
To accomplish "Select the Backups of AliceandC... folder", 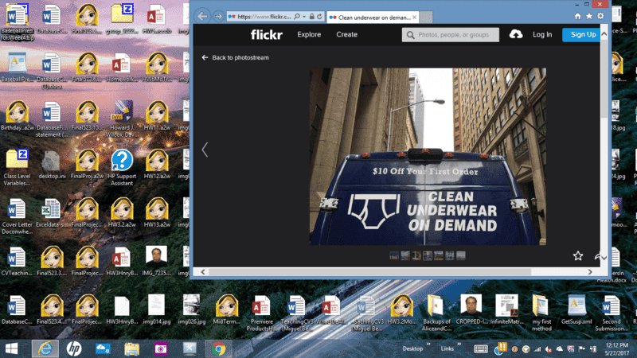I will click(436, 313).
